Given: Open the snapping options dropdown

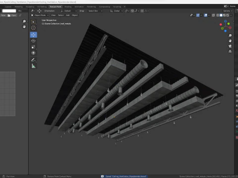Looking at the screenshot, I should [137, 11].
